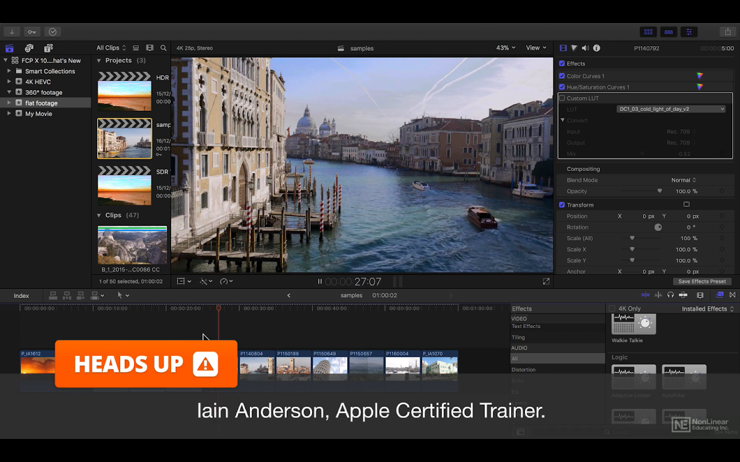Screen dimensions: 740x462
Task: Open the LUT selection dropdown
Action: pyautogui.click(x=671, y=109)
